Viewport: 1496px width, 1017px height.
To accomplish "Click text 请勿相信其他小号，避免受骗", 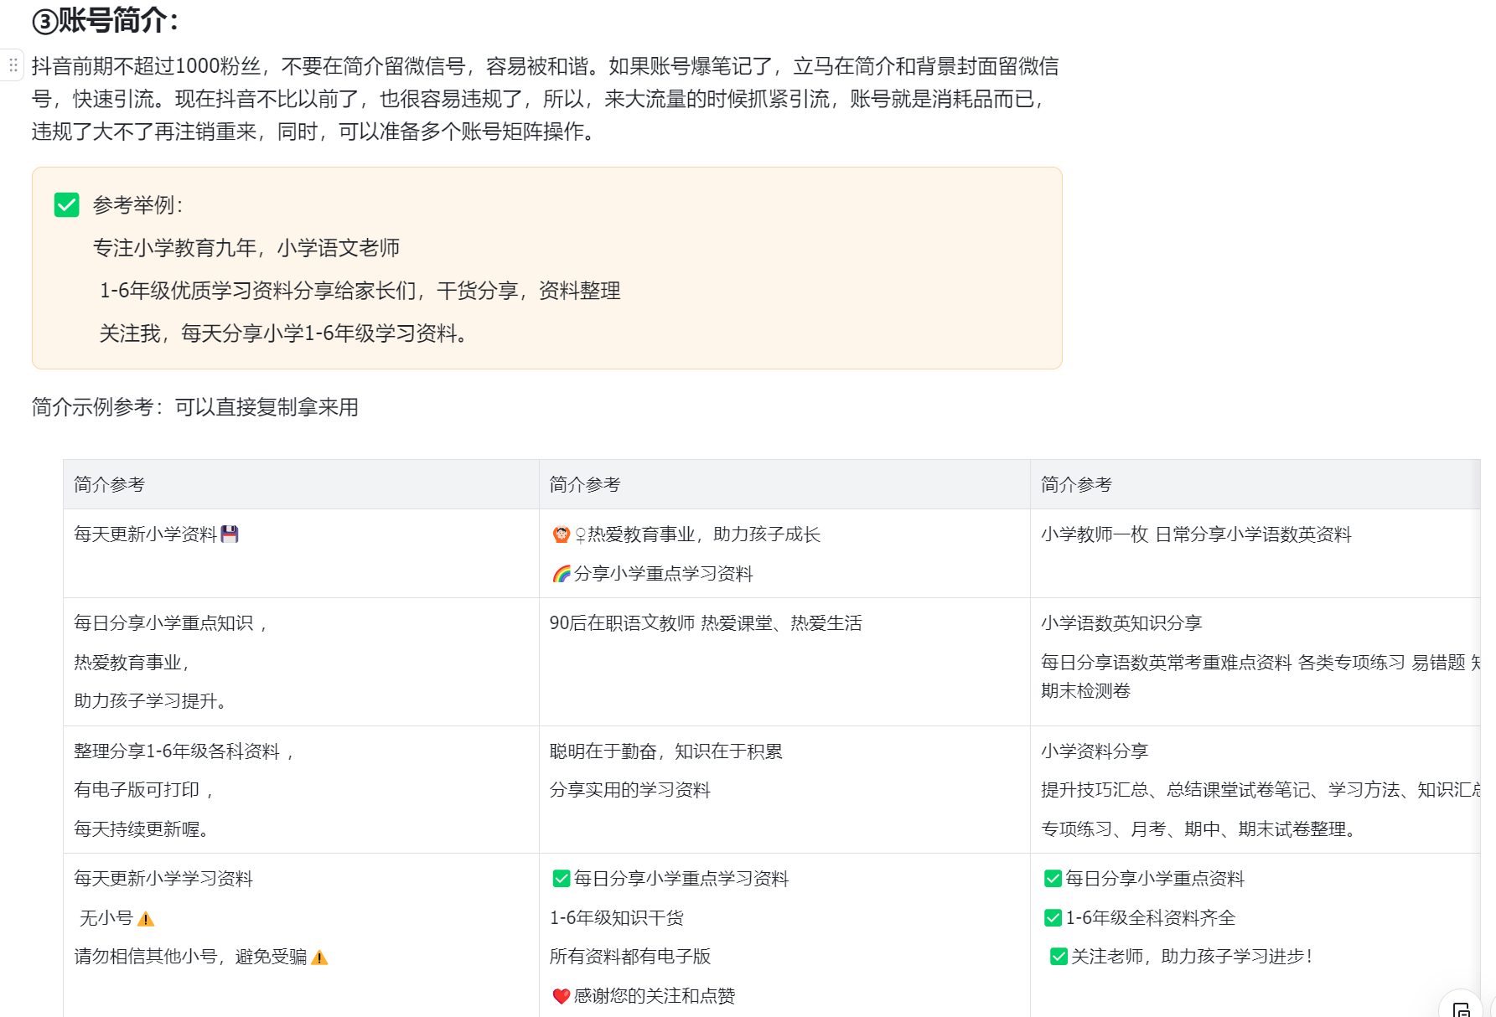I will 191,957.
